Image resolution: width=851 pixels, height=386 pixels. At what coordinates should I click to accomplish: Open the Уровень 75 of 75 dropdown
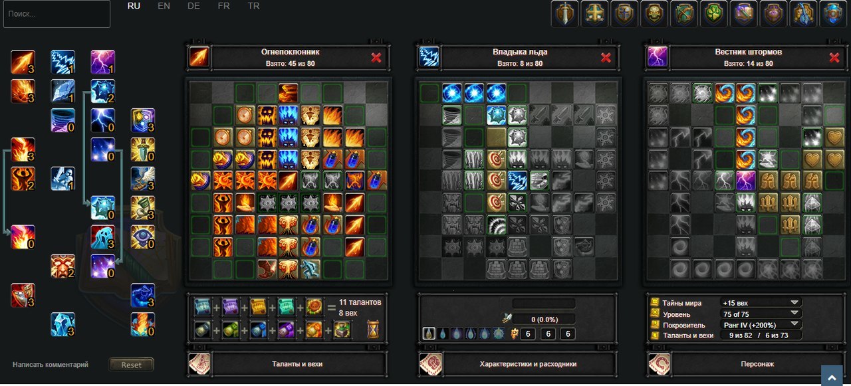pyautogui.click(x=761, y=314)
